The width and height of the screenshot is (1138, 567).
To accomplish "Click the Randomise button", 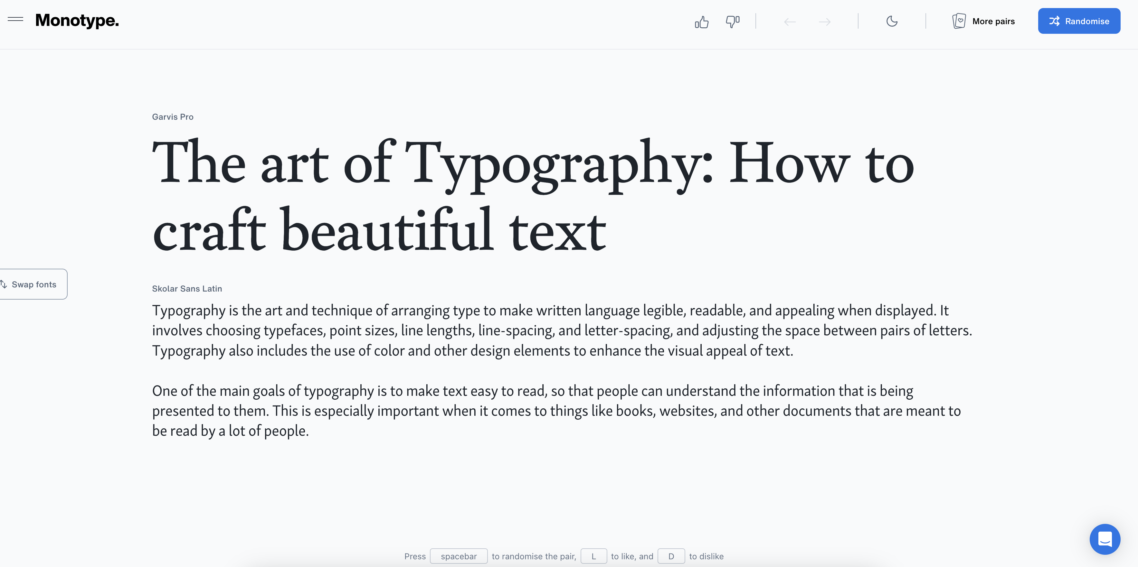I will click(1079, 21).
